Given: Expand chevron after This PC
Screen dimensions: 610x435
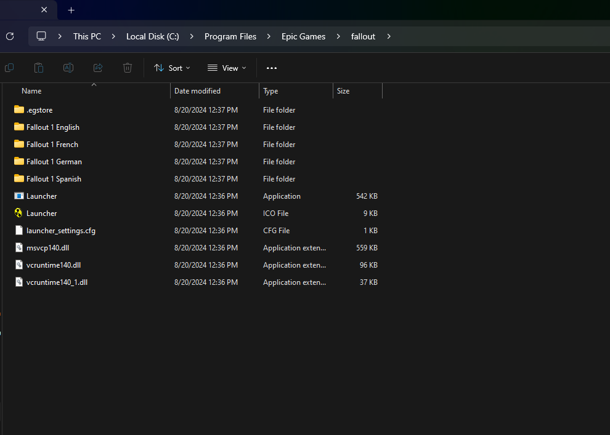Looking at the screenshot, I should [113, 36].
